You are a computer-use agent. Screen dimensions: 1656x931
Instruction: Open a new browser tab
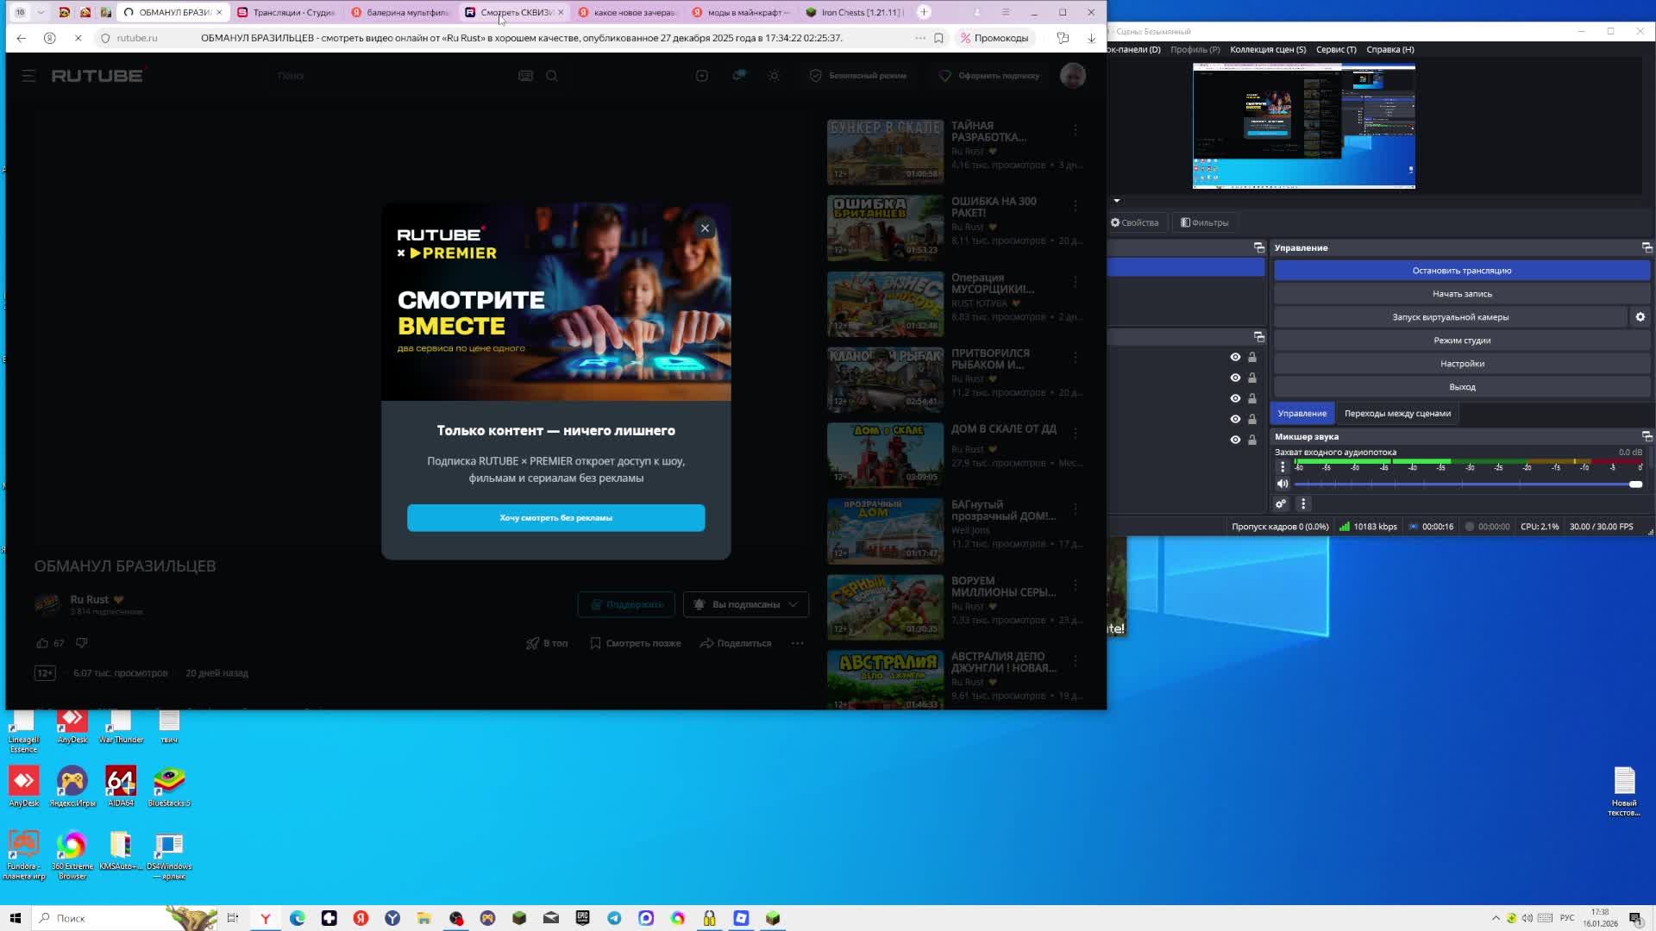pyautogui.click(x=924, y=12)
